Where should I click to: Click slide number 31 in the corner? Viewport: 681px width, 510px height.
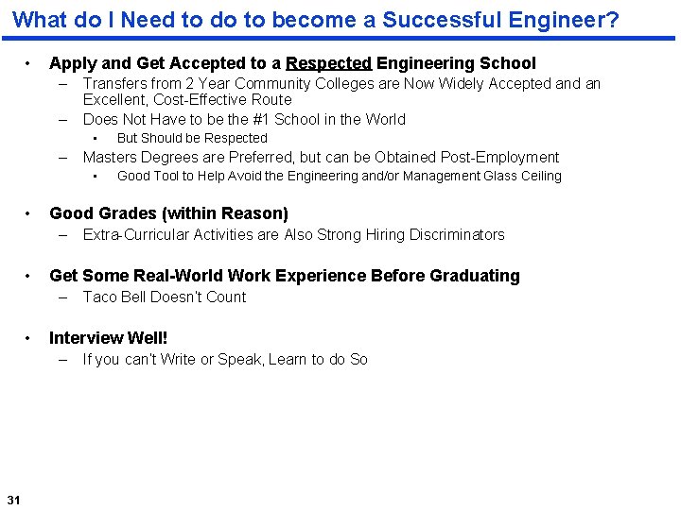(x=14, y=500)
